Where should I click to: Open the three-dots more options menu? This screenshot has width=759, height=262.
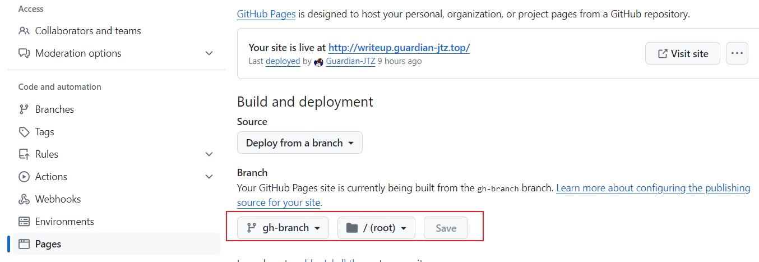pos(737,53)
